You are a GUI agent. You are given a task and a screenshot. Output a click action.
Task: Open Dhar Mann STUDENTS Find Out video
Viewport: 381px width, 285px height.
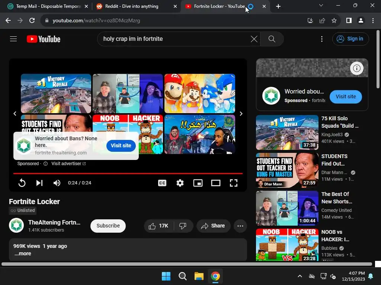[x=287, y=170]
